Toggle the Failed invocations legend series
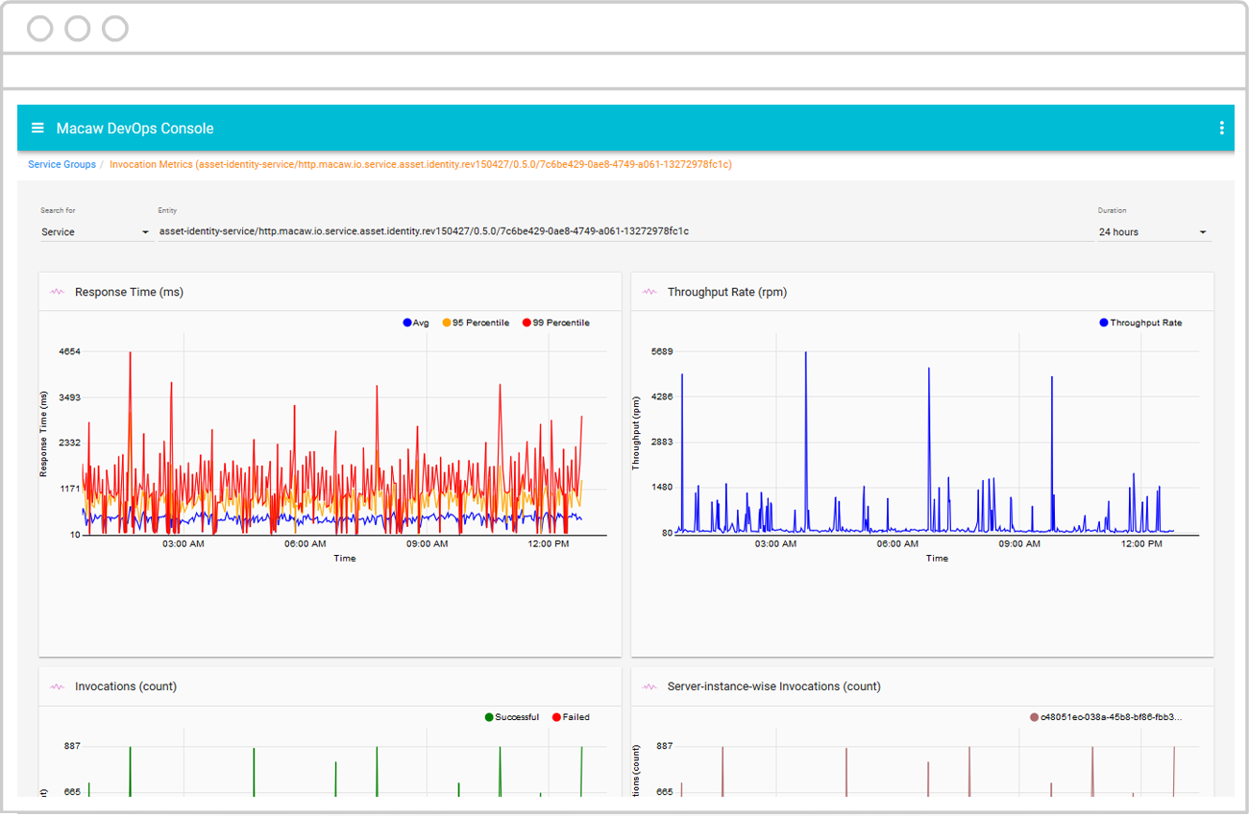The width and height of the screenshot is (1249, 816). point(571,717)
